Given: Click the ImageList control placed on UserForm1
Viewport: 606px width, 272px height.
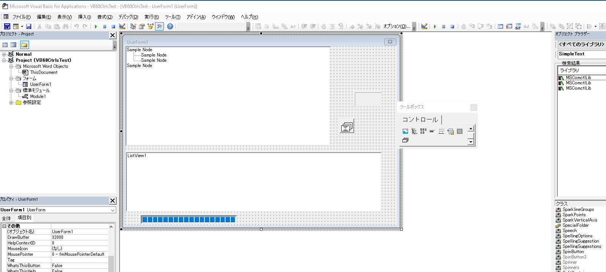Looking at the screenshot, I should [x=347, y=127].
